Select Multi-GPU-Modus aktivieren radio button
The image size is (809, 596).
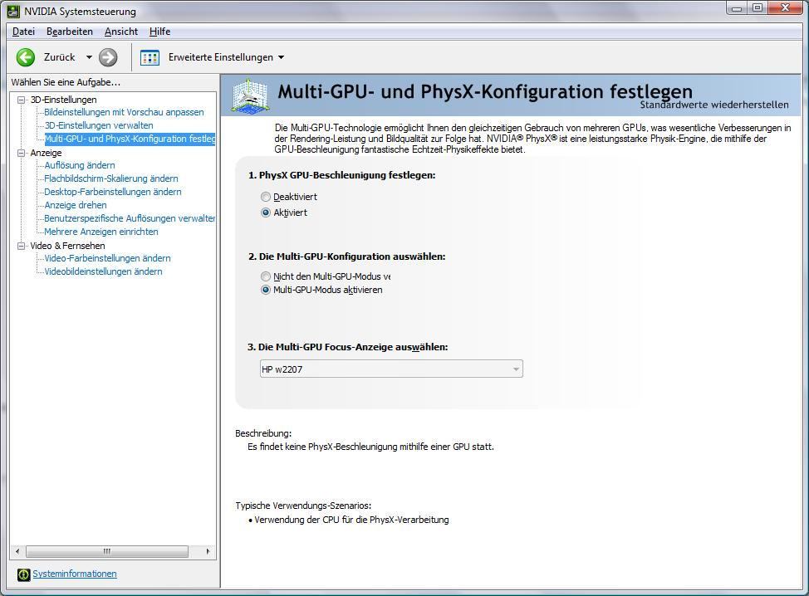(x=266, y=290)
